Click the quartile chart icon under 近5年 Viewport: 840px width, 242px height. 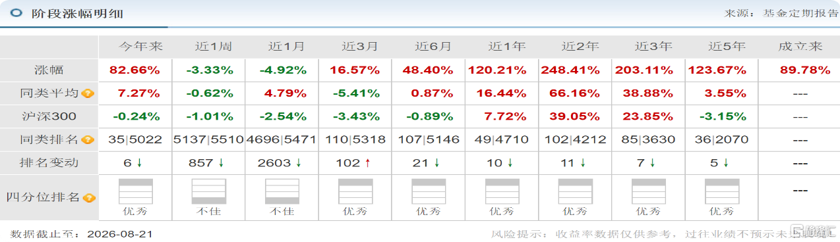[722, 191]
